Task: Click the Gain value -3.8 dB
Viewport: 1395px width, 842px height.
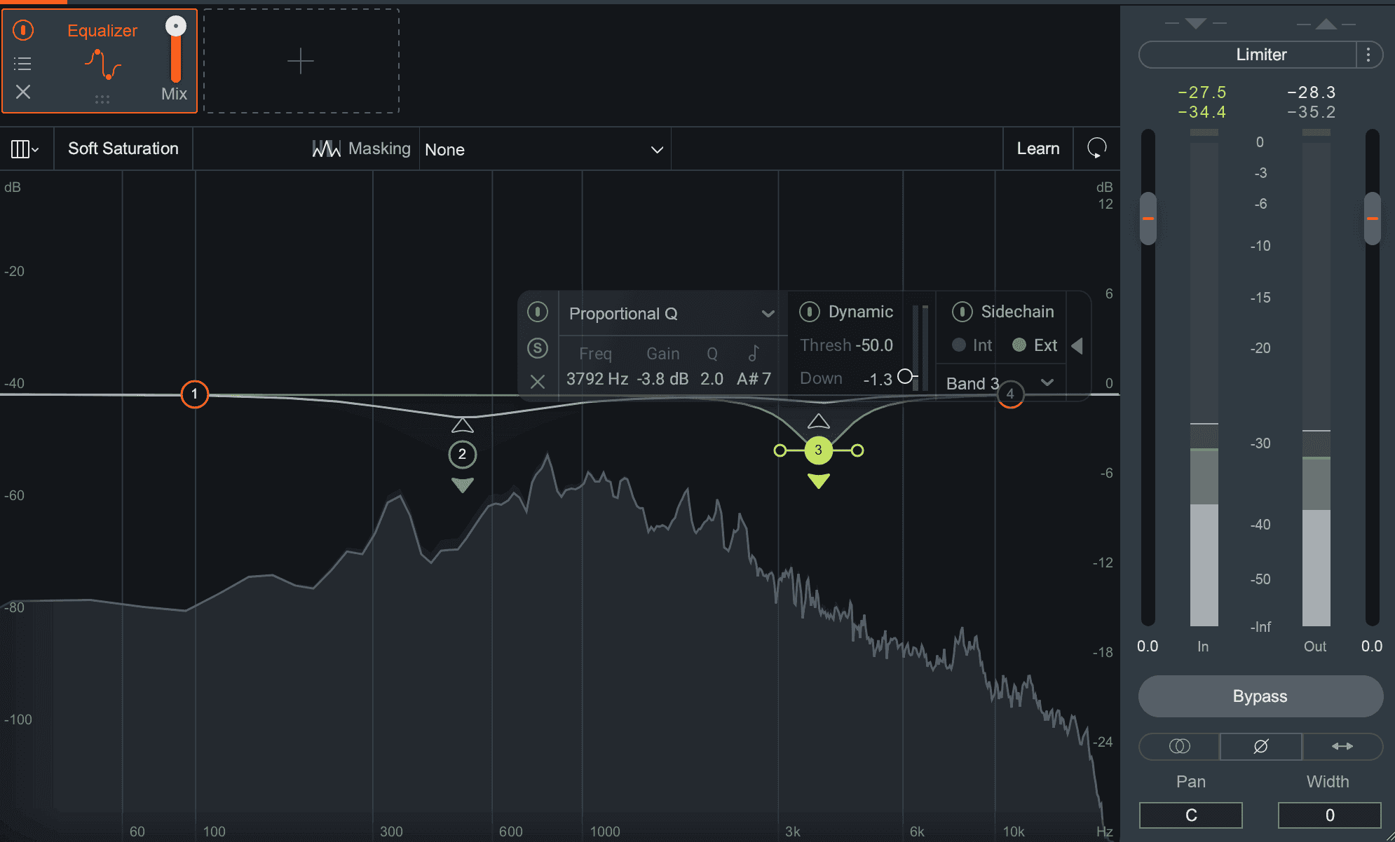Action: coord(662,379)
